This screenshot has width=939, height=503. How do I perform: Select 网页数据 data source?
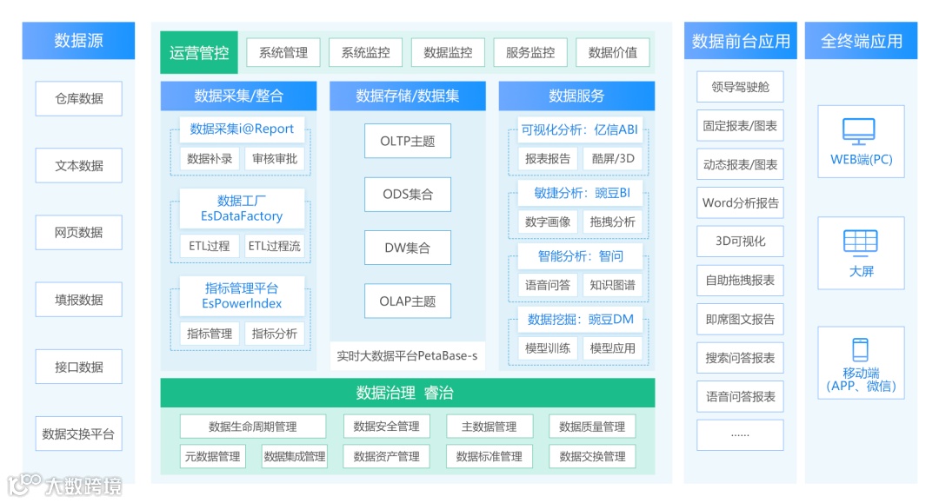coord(78,233)
